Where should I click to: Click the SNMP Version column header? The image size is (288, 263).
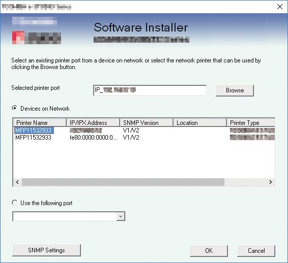click(x=147, y=122)
